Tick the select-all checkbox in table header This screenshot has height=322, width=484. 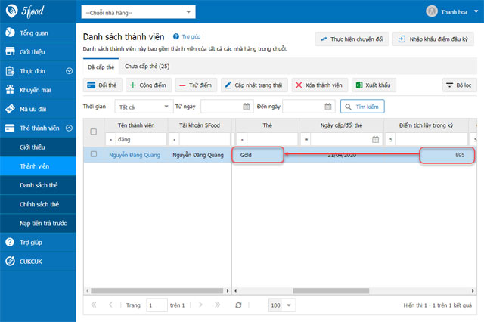[94, 132]
